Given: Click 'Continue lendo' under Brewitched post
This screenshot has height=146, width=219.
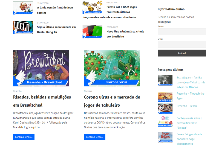Looking at the screenshot, I should [x=24, y=137].
